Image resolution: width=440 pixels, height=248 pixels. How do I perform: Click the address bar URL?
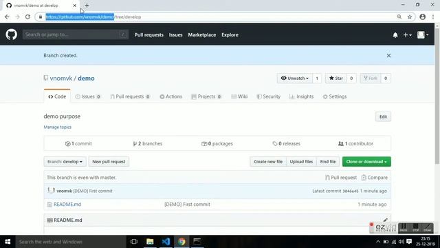(93, 17)
